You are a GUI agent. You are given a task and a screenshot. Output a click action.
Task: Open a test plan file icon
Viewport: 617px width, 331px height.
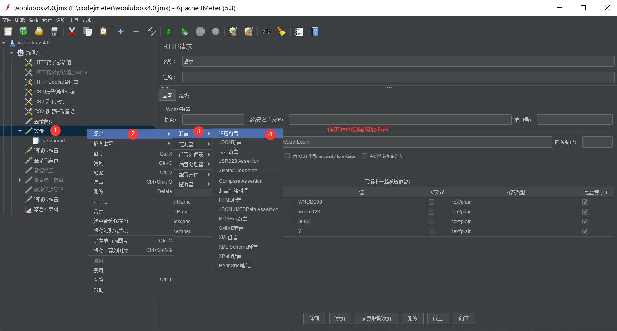pyautogui.click(x=39, y=31)
